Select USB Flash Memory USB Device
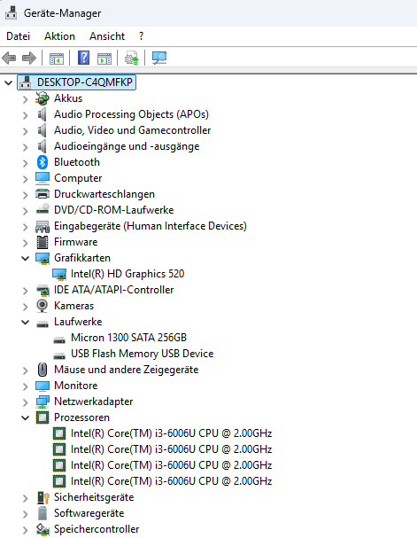The height and width of the screenshot is (538, 417). pyautogui.click(x=143, y=354)
